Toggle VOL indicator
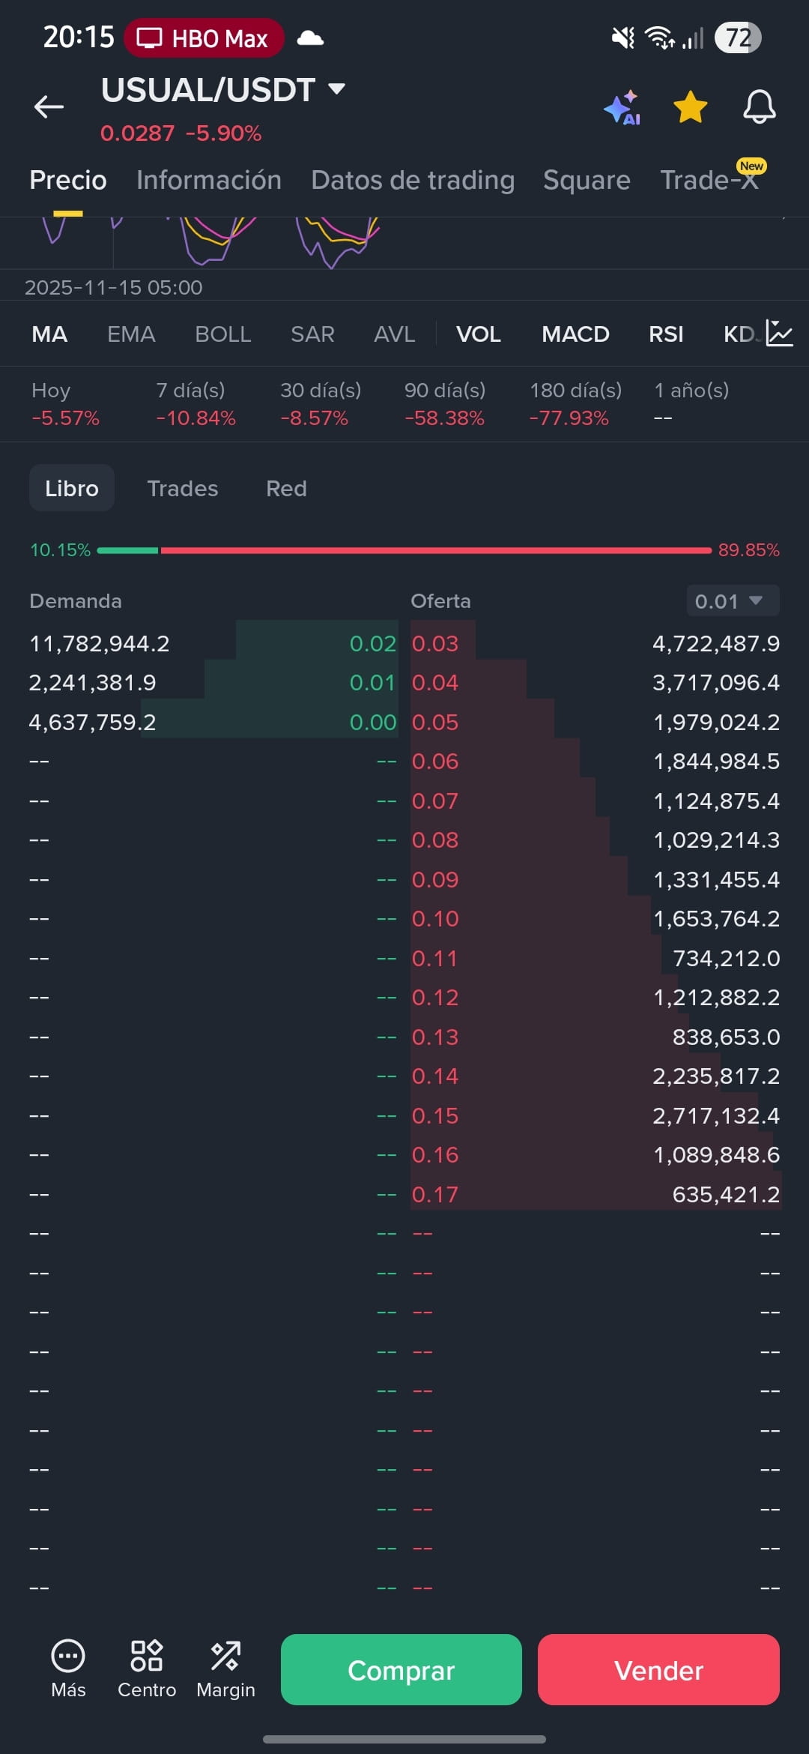The height and width of the screenshot is (1754, 809). [479, 334]
